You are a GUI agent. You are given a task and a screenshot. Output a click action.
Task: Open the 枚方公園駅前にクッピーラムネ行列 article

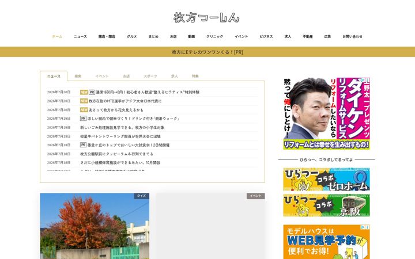(116, 154)
